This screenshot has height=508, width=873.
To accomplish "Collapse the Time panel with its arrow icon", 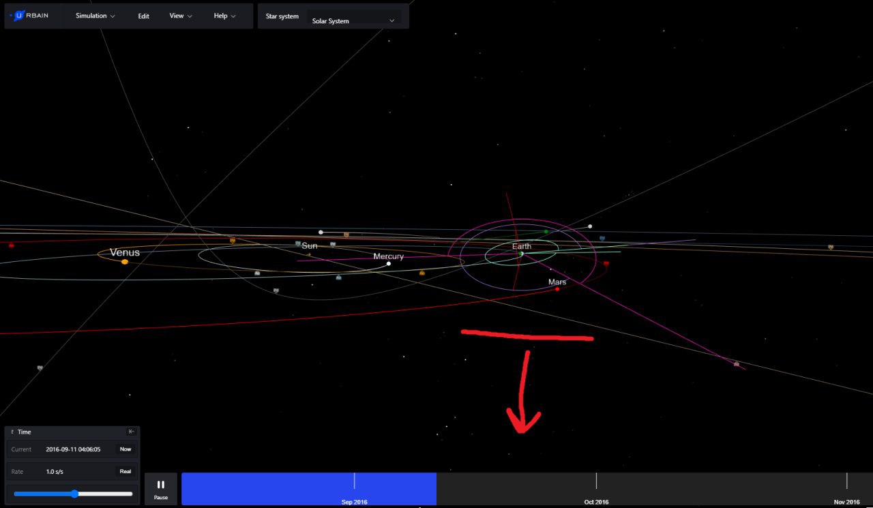I will (x=132, y=432).
